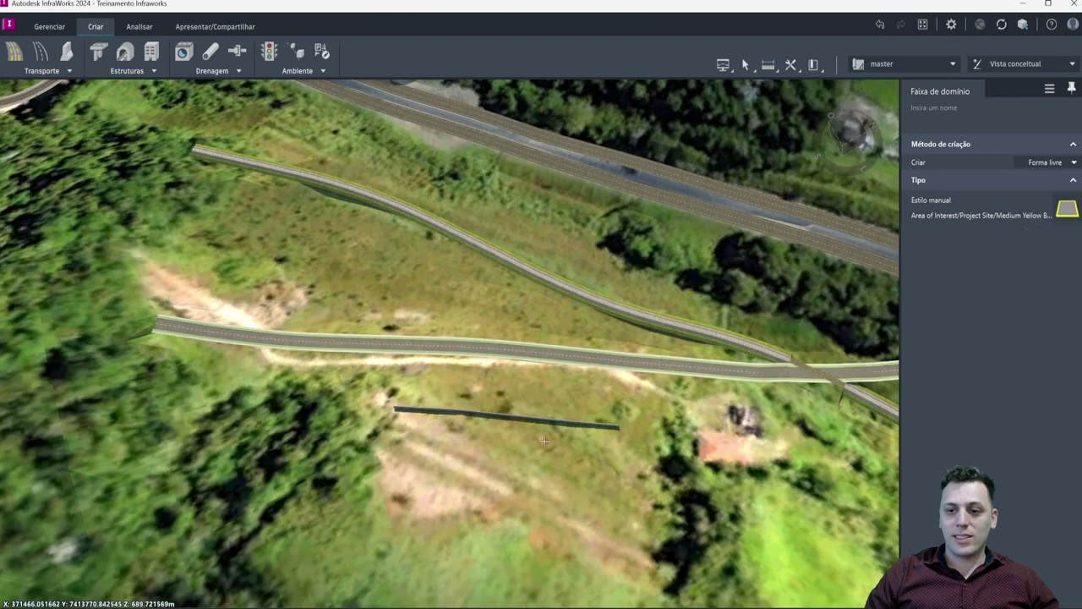This screenshot has height=609, width=1082.
Task: Expand the Estruturas group dropdown arrow
Action: [x=154, y=71]
